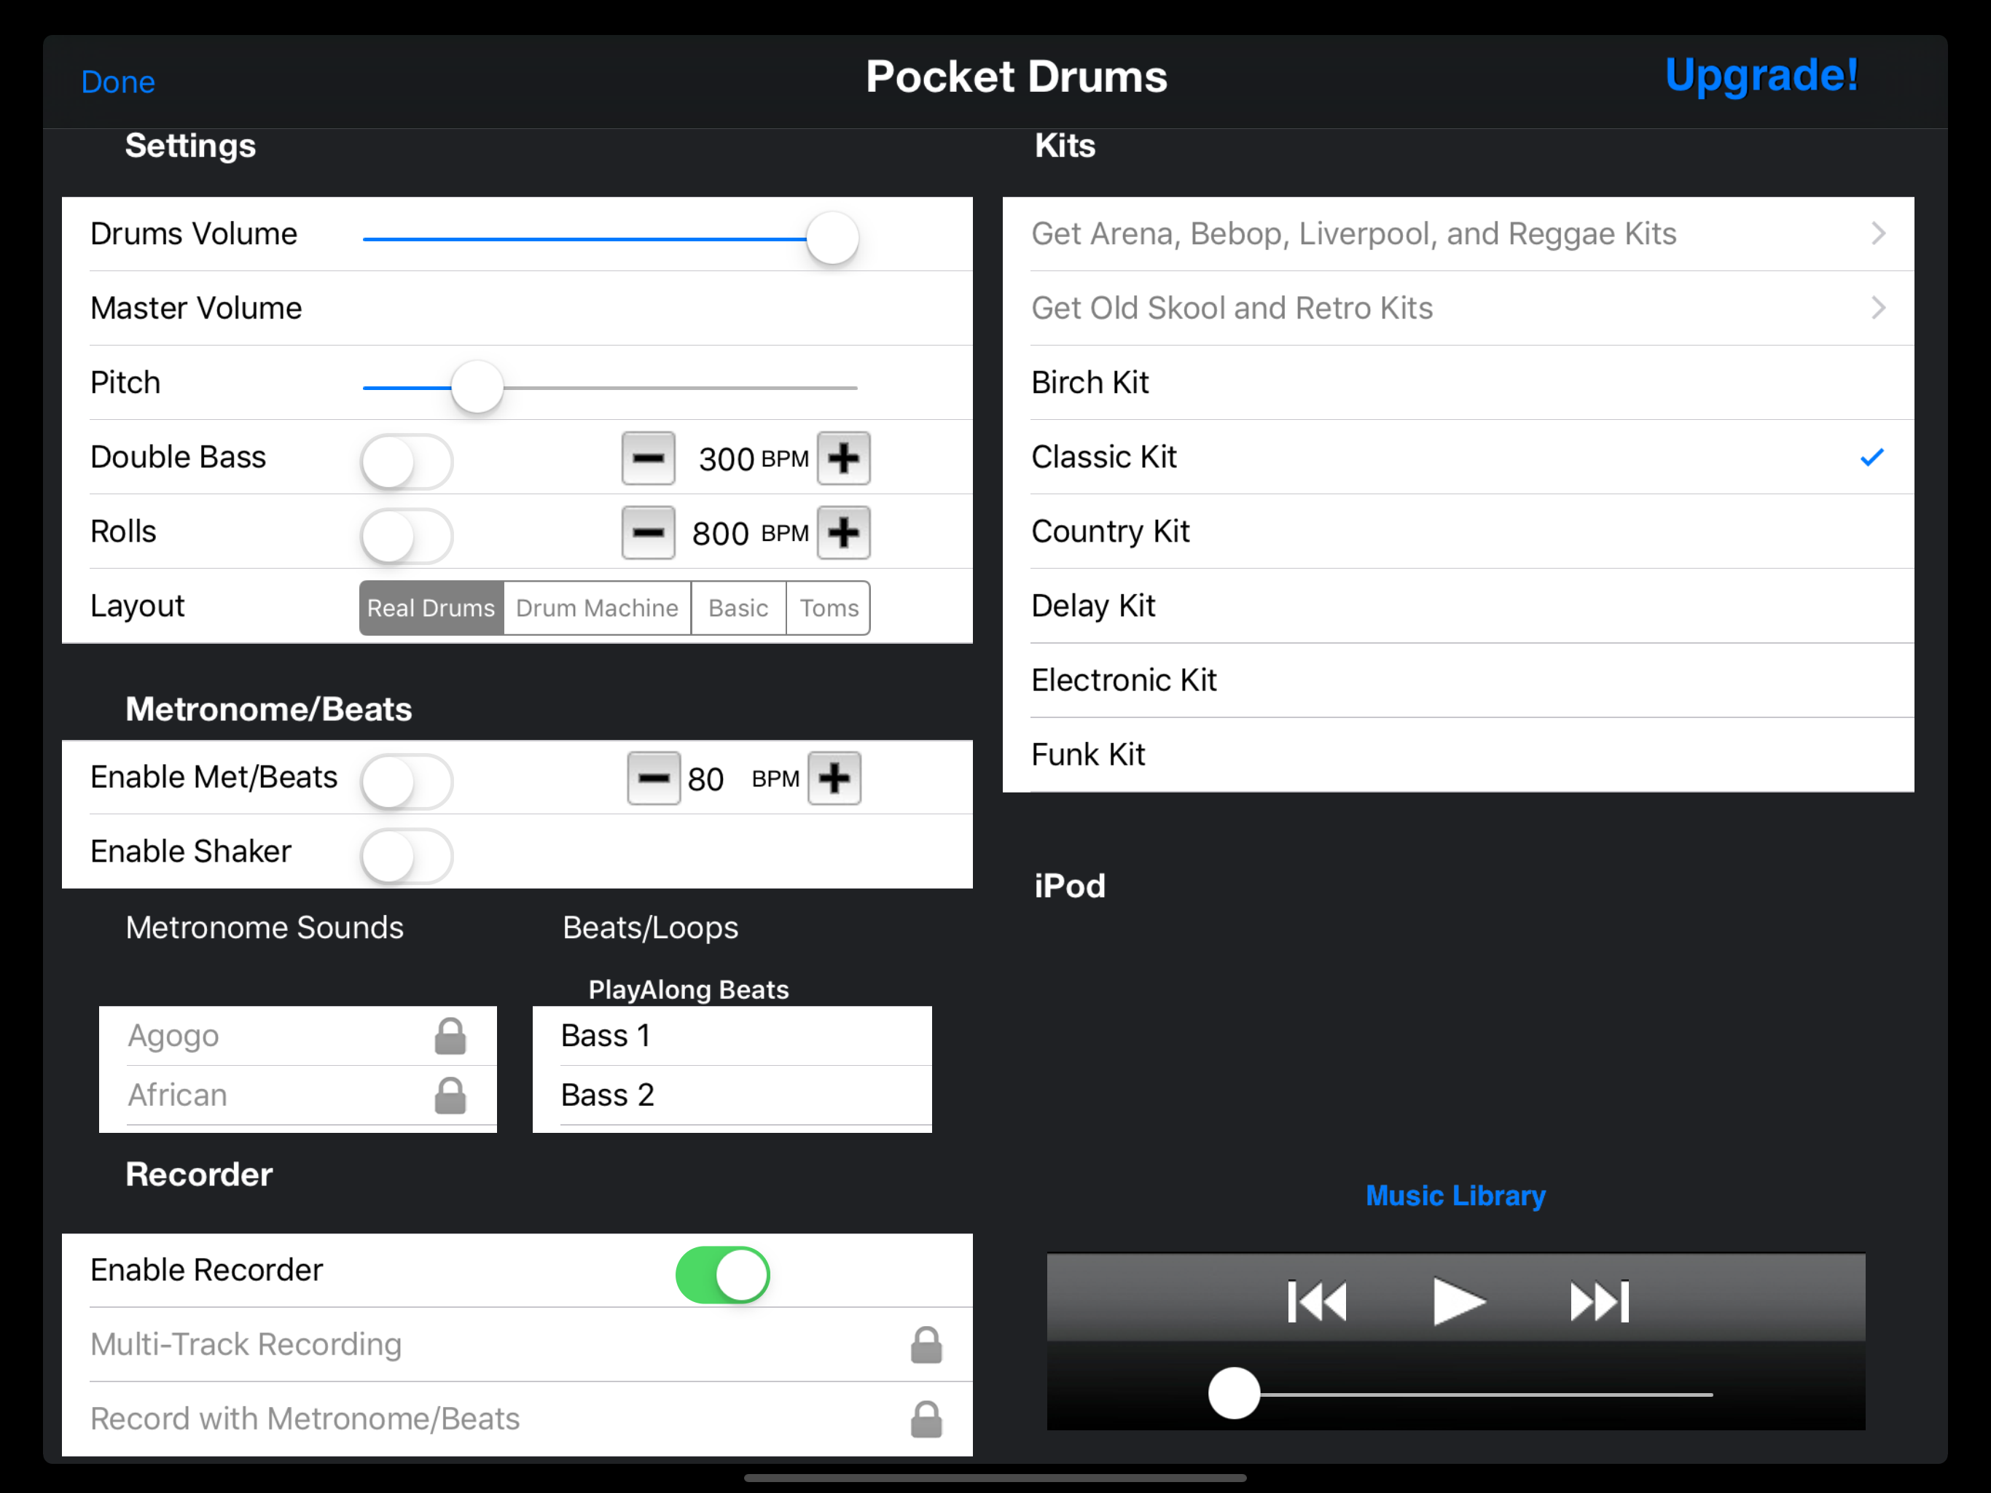
Task: Increase the Rolls BPM with plus button
Action: click(x=843, y=533)
